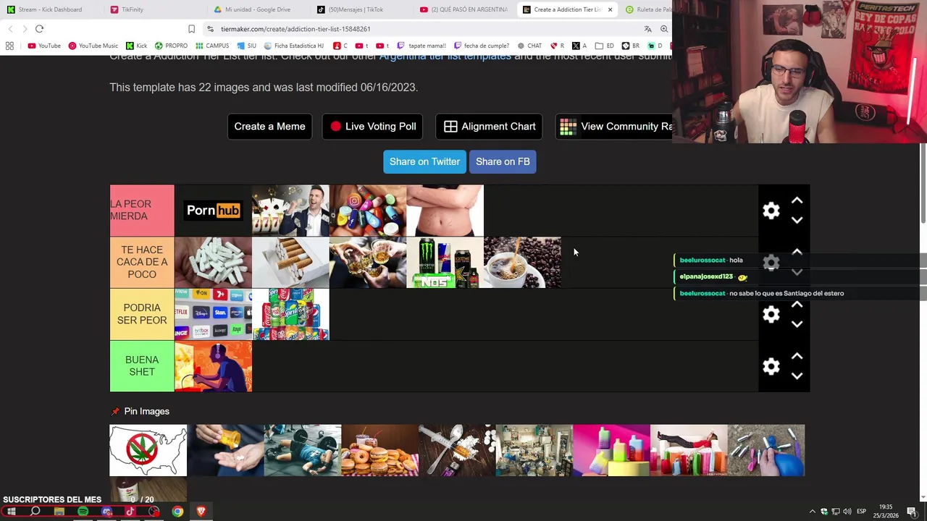Open the YouTube Music bookmark
The height and width of the screenshot is (521, 927).
tap(93, 46)
